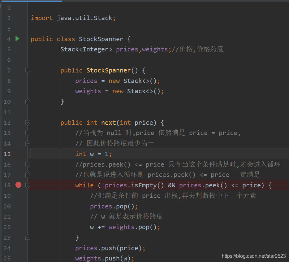289x262 pixels.
Task: Click fold end marker on line 10
Action: click(28, 102)
